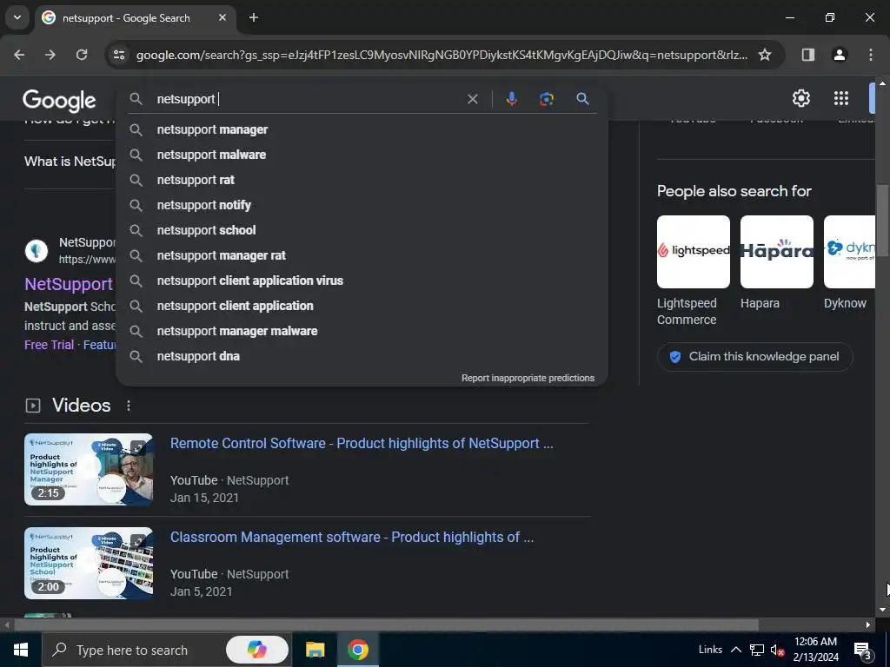
Task: Open the Free Trial sitelink
Action: point(49,345)
